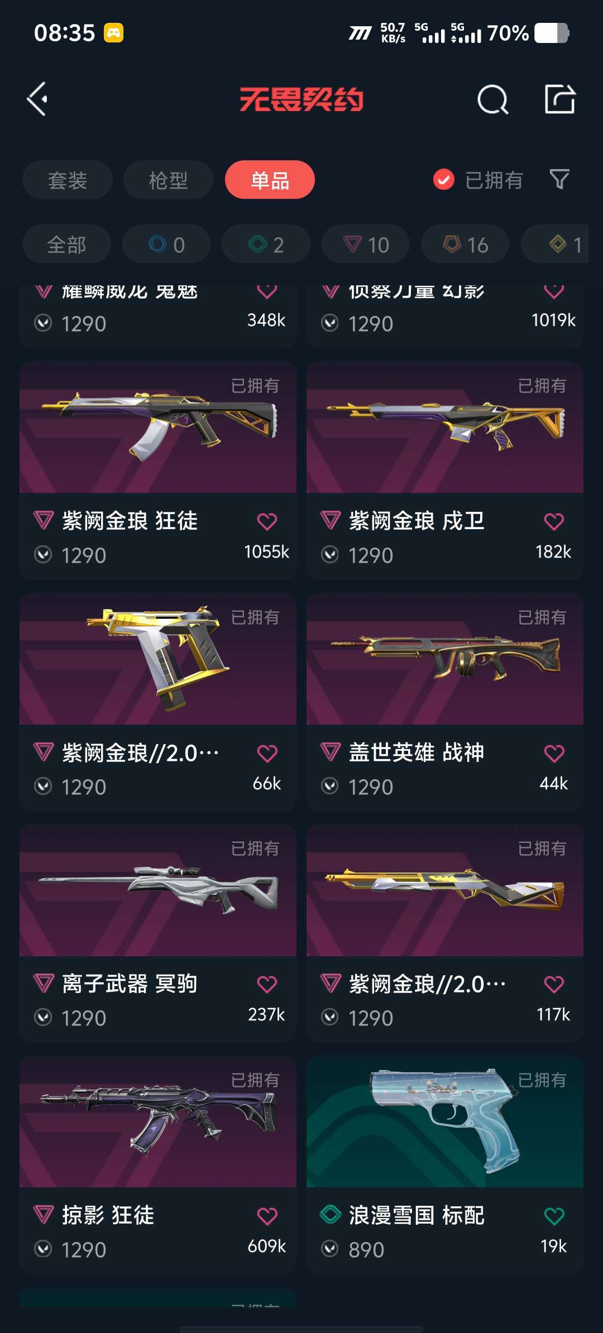Tap heart icon on 盖世英雄 战神
The image size is (603, 1333).
[554, 753]
